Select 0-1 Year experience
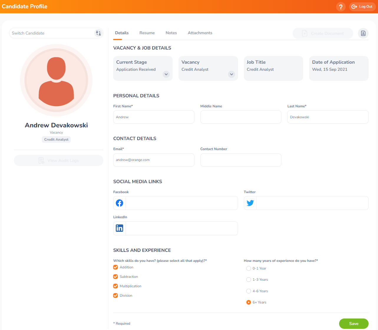Image resolution: width=378 pixels, height=330 pixels. pos(248,268)
